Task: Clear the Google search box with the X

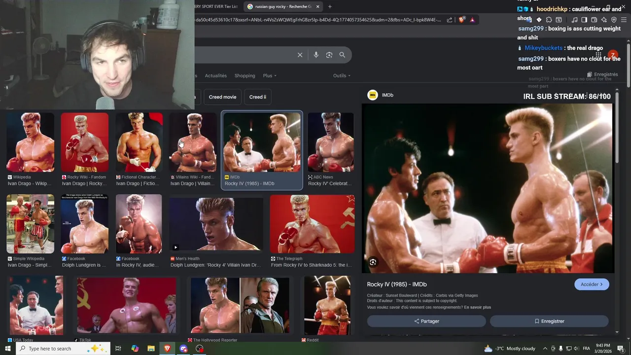Action: [300, 55]
